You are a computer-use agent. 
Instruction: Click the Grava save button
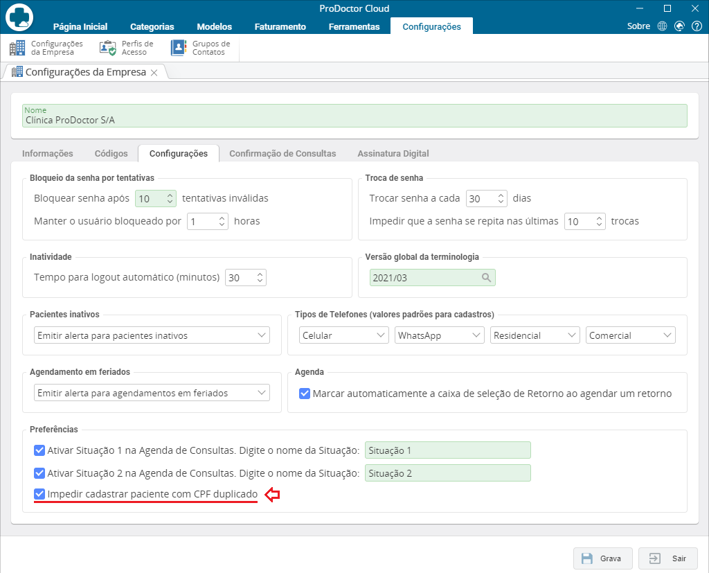coord(603,558)
